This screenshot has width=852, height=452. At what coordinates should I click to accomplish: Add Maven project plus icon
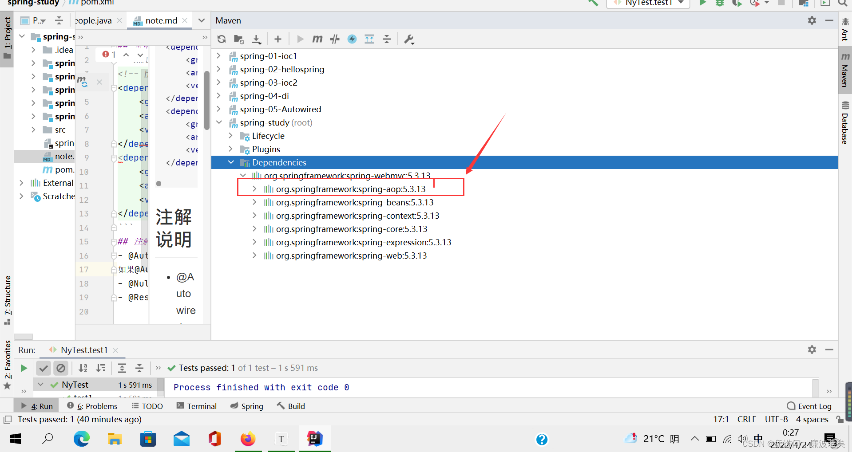[x=278, y=39]
